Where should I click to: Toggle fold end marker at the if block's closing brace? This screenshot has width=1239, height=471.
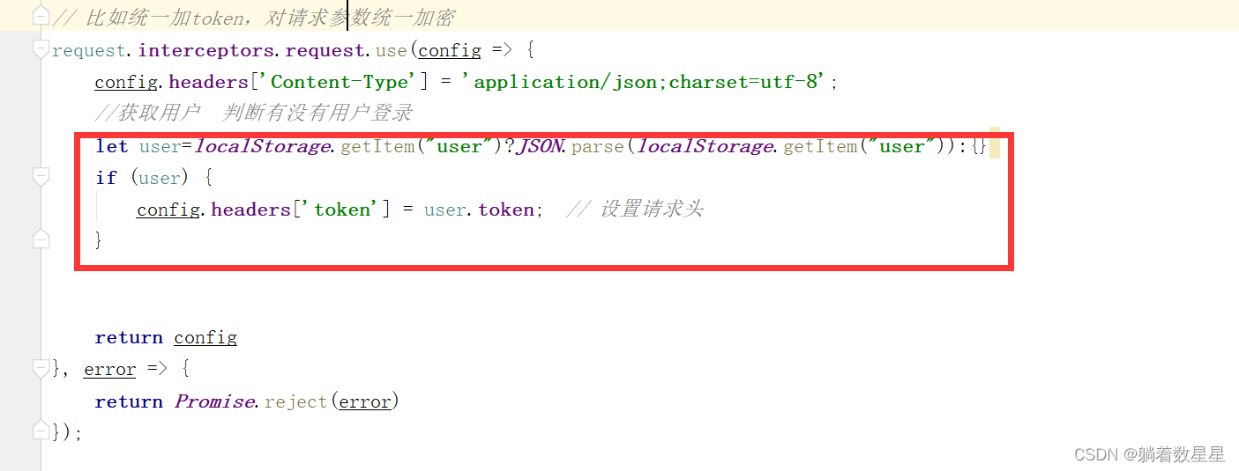(x=41, y=239)
